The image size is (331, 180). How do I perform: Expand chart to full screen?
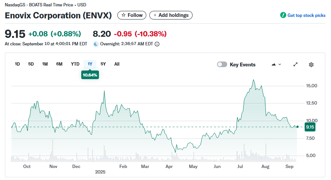tap(296, 64)
